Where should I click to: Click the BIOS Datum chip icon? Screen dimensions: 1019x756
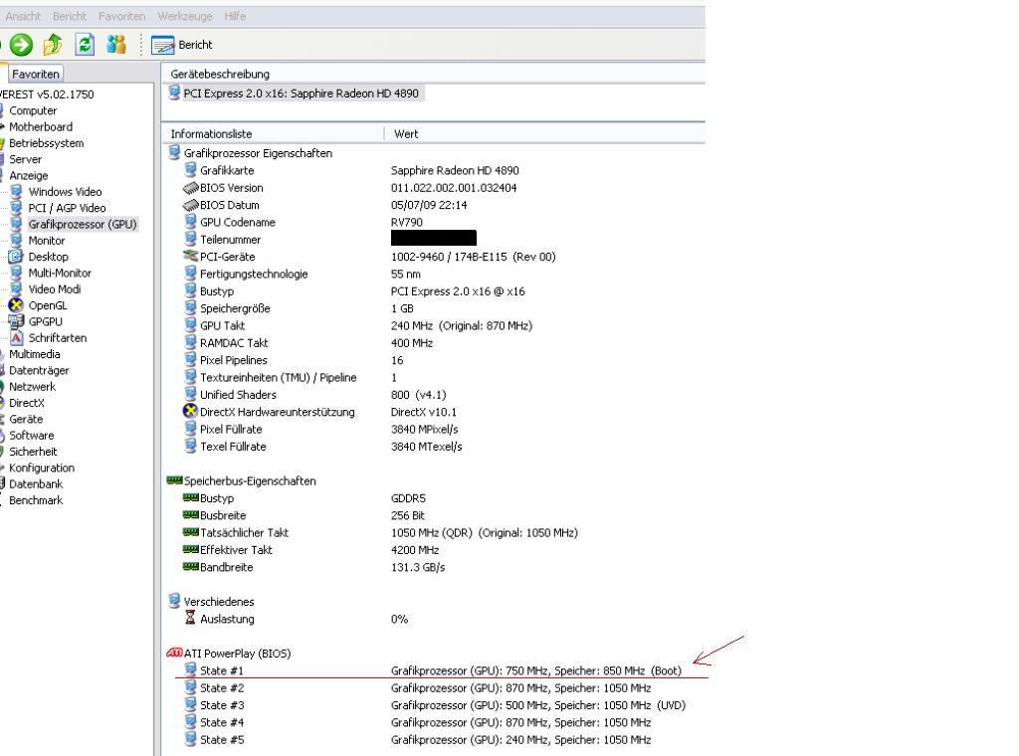pos(190,205)
